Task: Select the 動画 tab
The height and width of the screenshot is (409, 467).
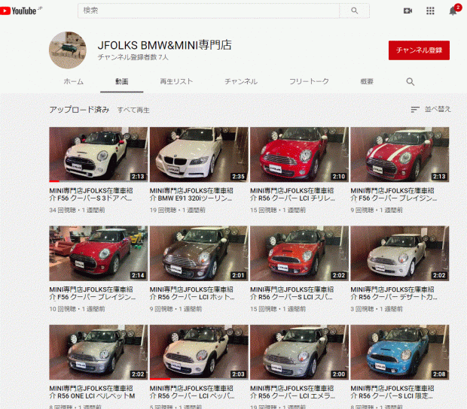Action: (x=122, y=81)
